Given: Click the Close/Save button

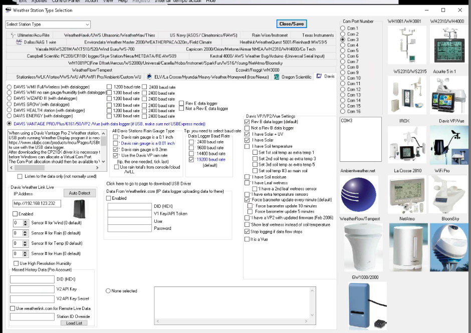Looking at the screenshot, I should [x=292, y=24].
